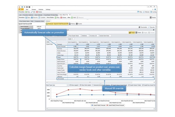Open the Plan menu
This screenshot has height=117, width=175.
click(x=27, y=9)
